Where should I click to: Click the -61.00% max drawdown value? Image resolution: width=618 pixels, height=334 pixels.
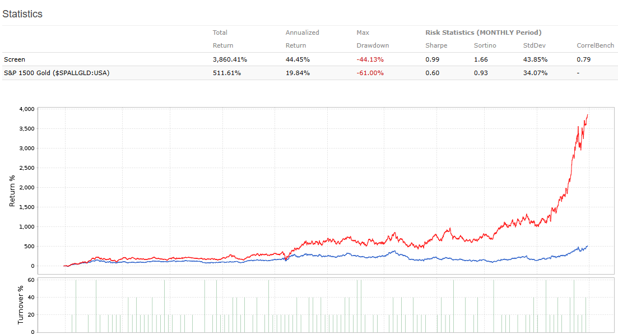[369, 72]
